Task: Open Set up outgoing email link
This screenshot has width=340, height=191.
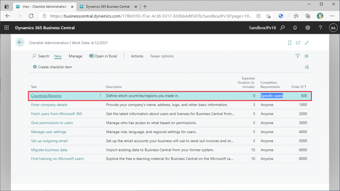Action: [49, 141]
